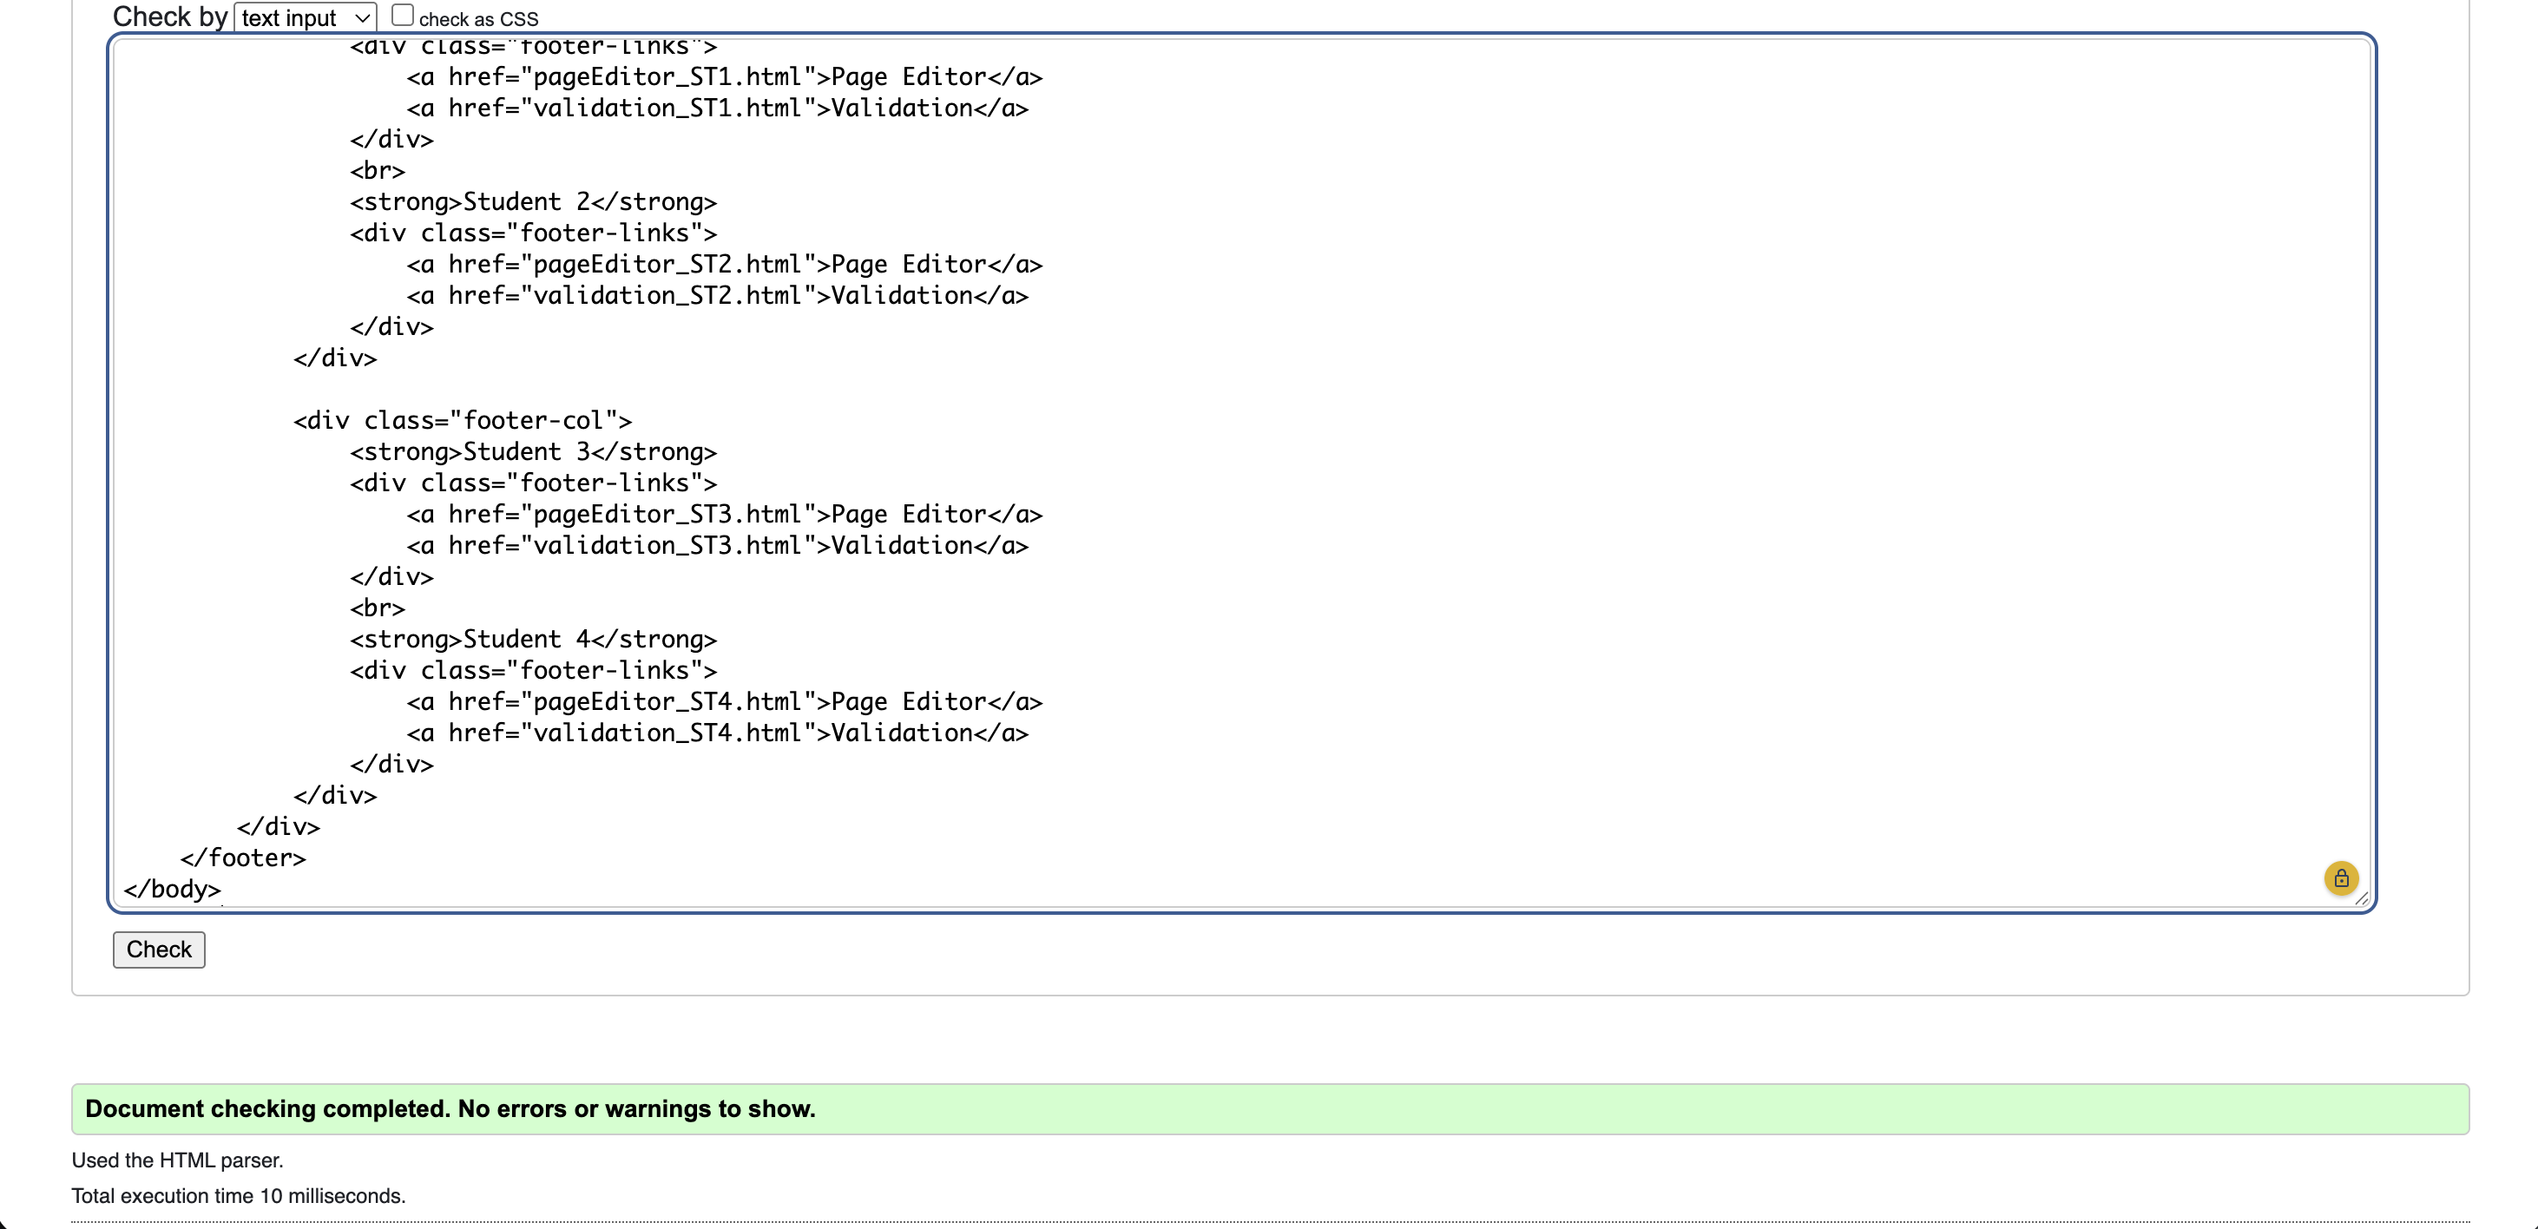Open the text input dropdown
2538x1229 pixels.
click(305, 17)
